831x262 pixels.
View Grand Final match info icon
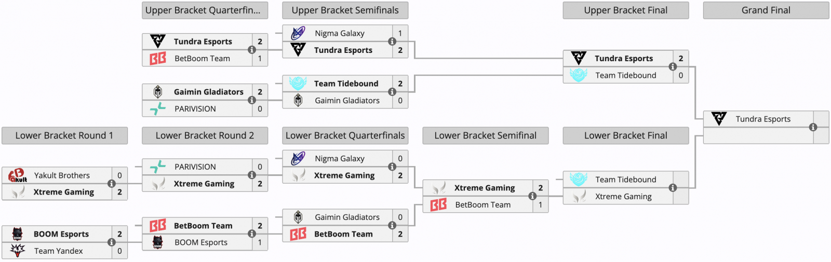(813, 127)
